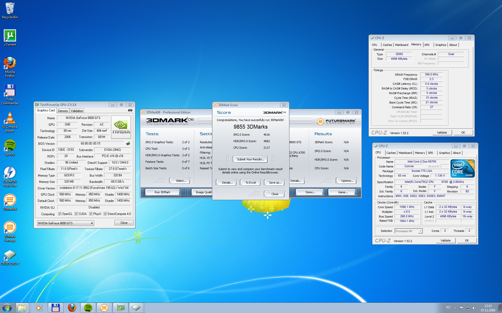The width and height of the screenshot is (502, 313).
Task: Click the Demo button in 3DMark06
Action: click(310, 192)
